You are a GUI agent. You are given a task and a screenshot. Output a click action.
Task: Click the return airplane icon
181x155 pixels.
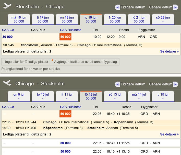click(7, 83)
